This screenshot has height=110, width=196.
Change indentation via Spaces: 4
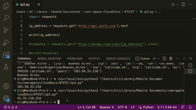pyautogui.click(x=107, y=107)
